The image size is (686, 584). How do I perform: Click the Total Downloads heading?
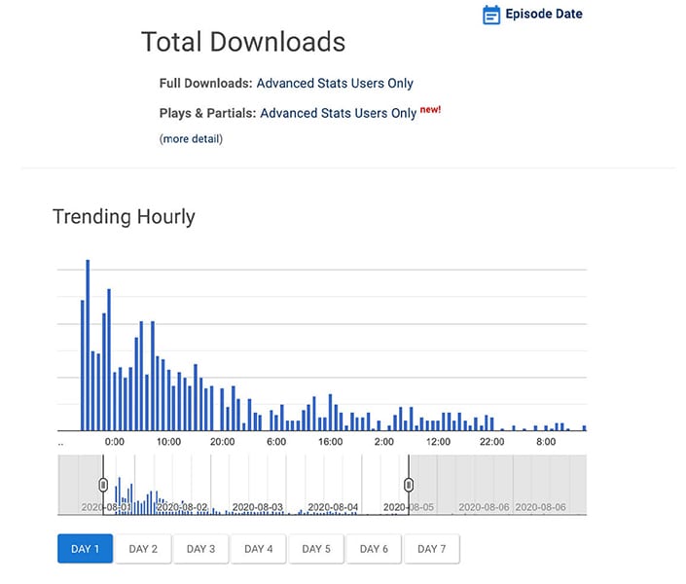(x=243, y=42)
